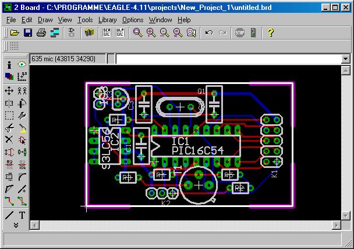This screenshot has height=249, width=354.
Task: Open the Options menu
Action: pyautogui.click(x=133, y=20)
